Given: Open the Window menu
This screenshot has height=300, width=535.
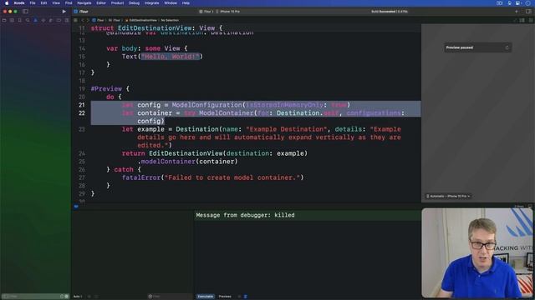Looking at the screenshot, I should (x=171, y=3).
